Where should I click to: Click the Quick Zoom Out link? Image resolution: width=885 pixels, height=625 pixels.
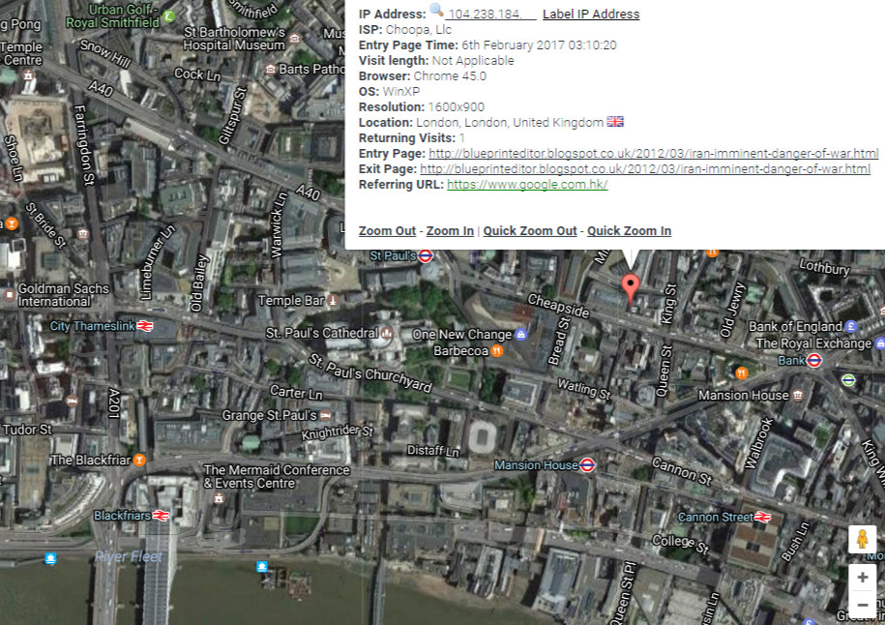pos(530,231)
